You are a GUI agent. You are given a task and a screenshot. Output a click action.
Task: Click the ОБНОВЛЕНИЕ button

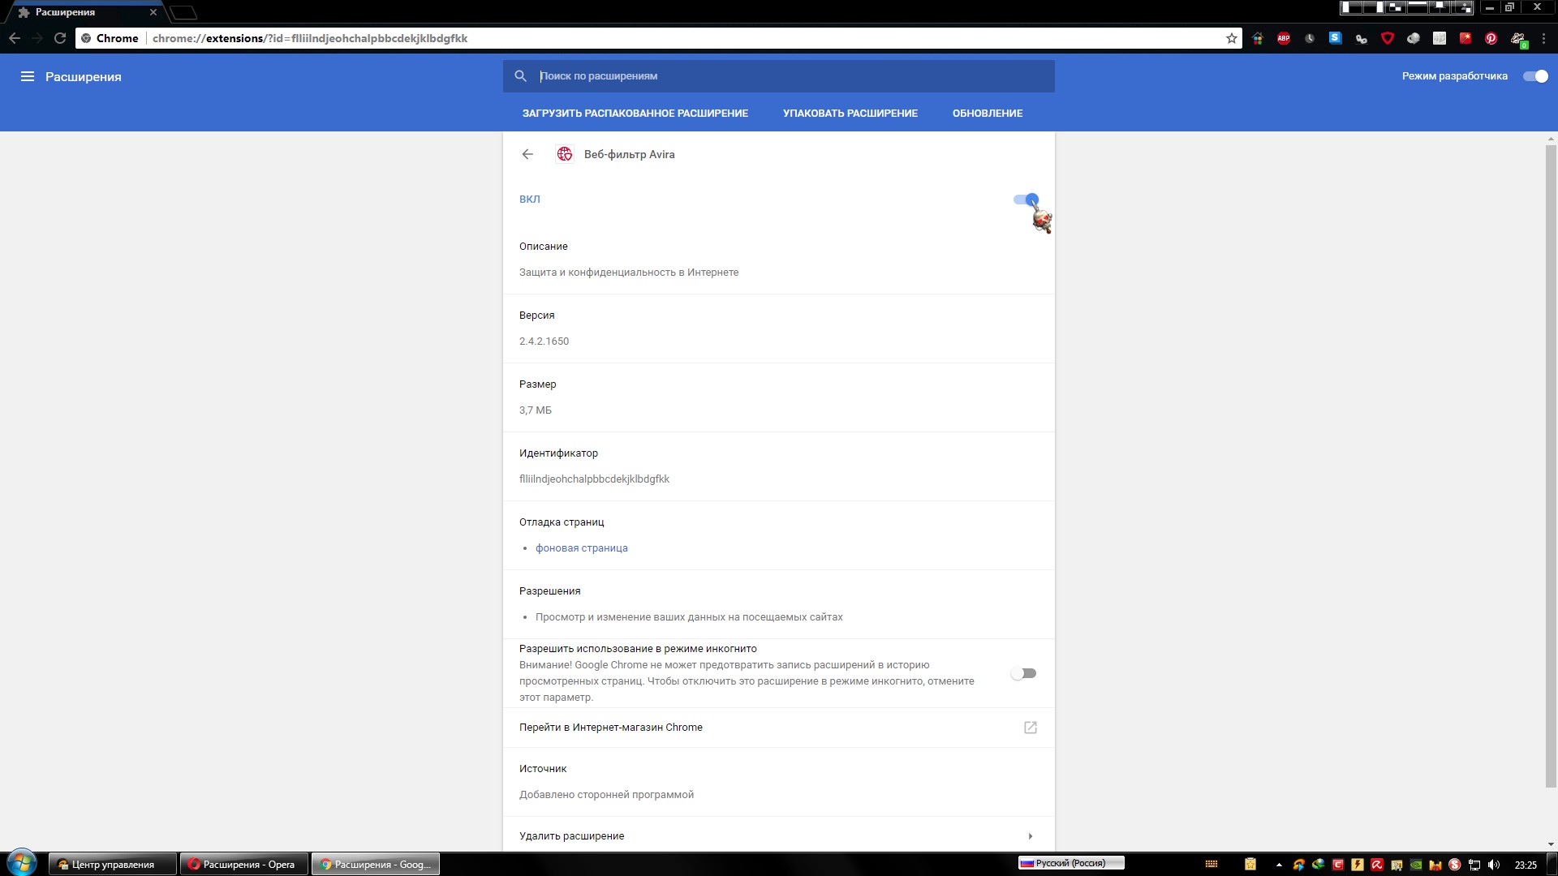(988, 114)
